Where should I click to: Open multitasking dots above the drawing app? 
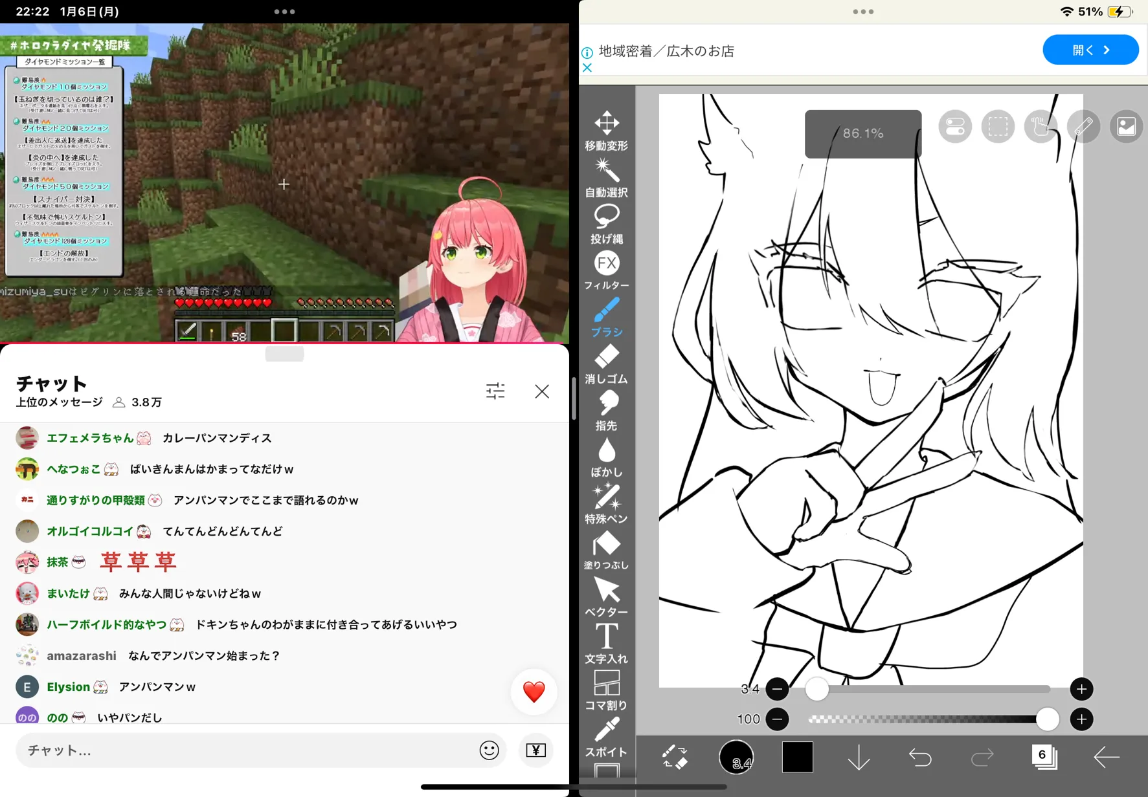tap(863, 12)
